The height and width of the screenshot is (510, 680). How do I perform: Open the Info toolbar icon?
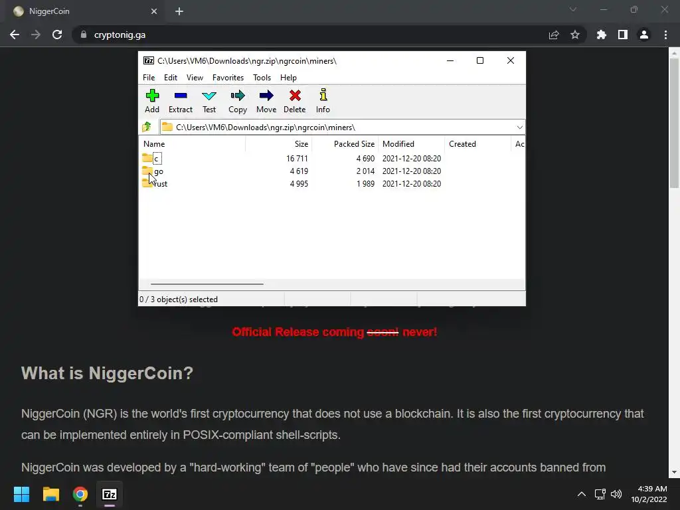pos(323,101)
